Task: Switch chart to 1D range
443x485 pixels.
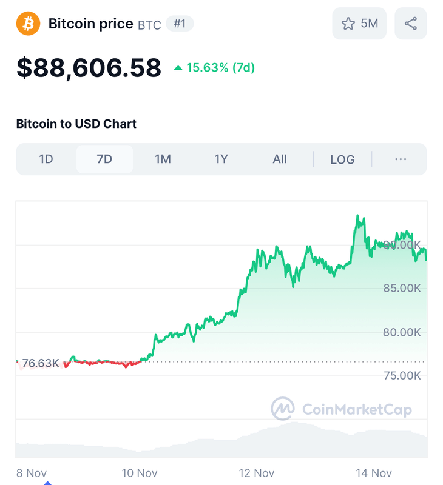Action: tap(46, 159)
